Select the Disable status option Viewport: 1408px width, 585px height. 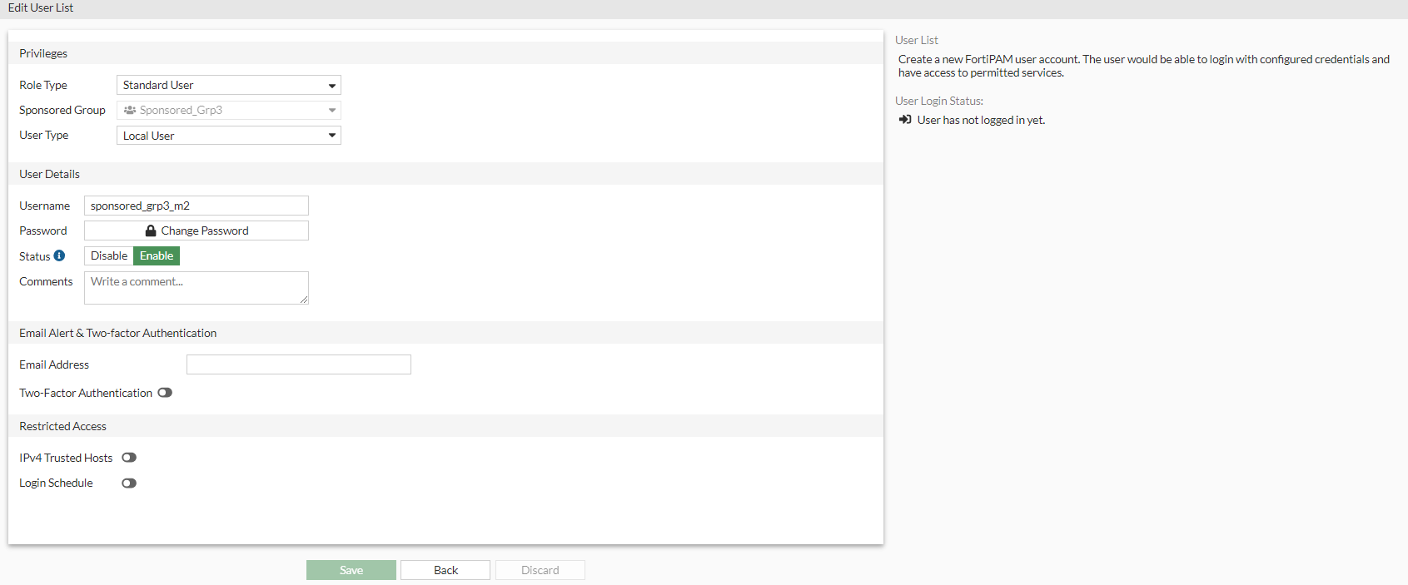click(x=109, y=256)
